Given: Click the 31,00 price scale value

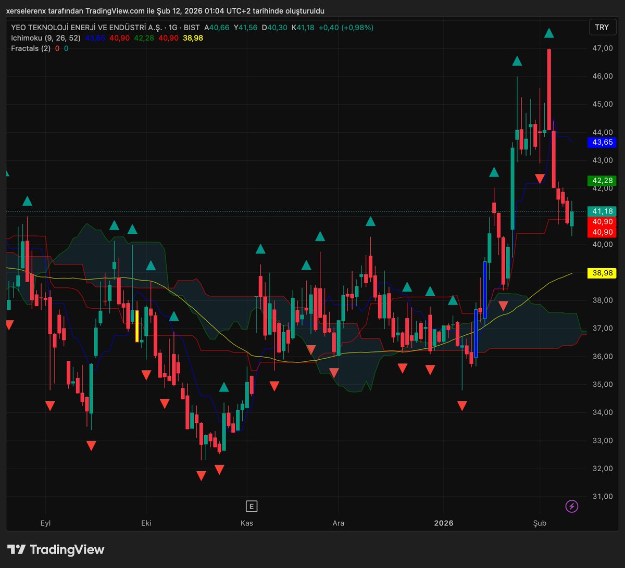Looking at the screenshot, I should click(x=603, y=497).
